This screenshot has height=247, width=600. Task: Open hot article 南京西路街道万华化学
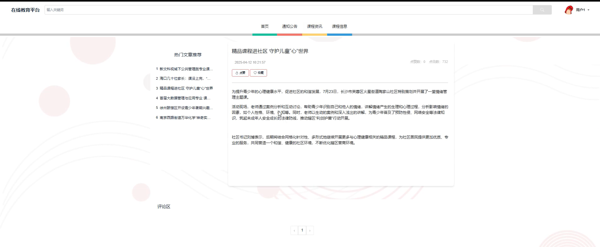[183, 118]
